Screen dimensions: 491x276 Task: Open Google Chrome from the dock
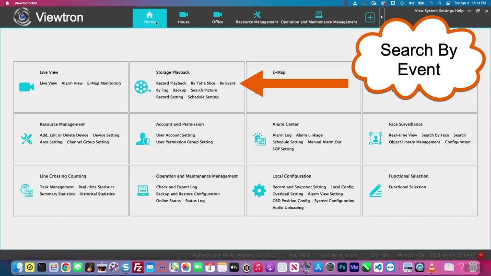coord(66,267)
